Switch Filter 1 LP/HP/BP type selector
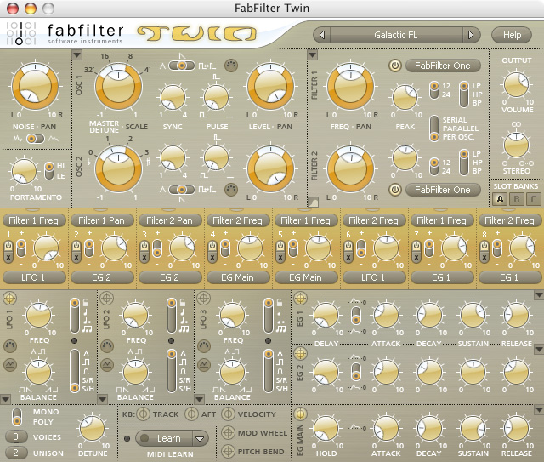This screenshot has width=544, height=462. pyautogui.click(x=464, y=94)
